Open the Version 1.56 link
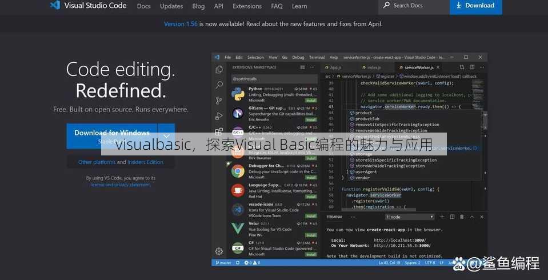The height and width of the screenshot is (280, 548). (x=181, y=24)
